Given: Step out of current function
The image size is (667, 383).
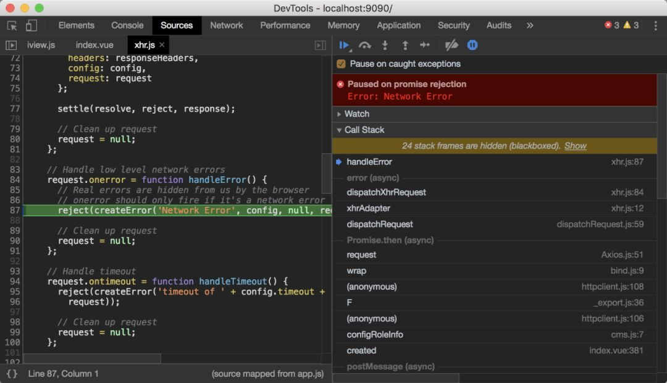Looking at the screenshot, I should point(405,45).
